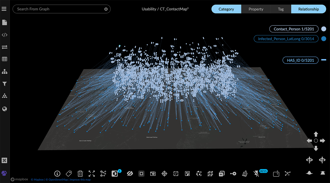Click the crosshair target icon

[164, 174]
